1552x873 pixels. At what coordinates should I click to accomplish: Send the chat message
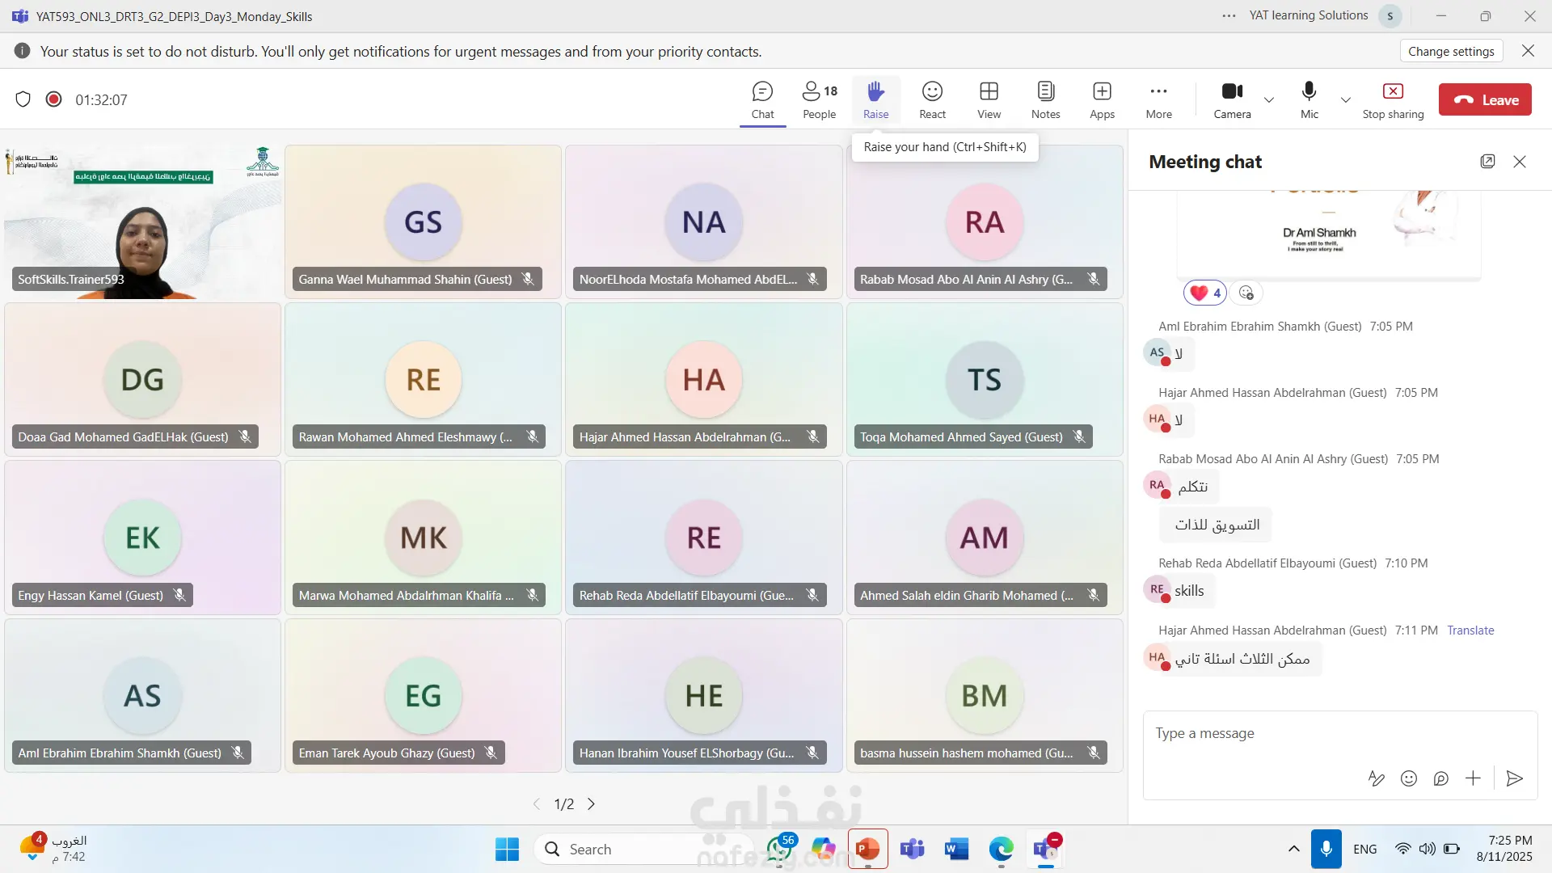tap(1515, 778)
